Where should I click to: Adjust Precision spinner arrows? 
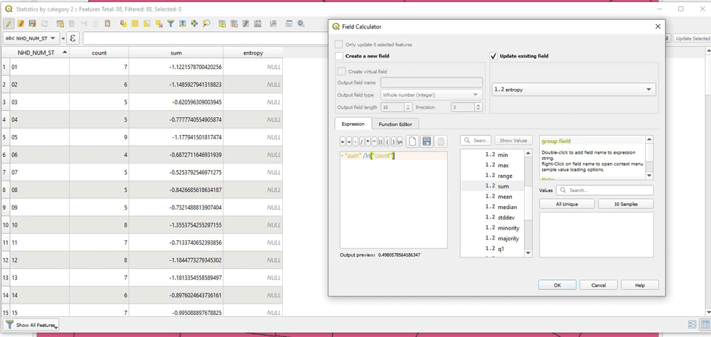tap(479, 107)
